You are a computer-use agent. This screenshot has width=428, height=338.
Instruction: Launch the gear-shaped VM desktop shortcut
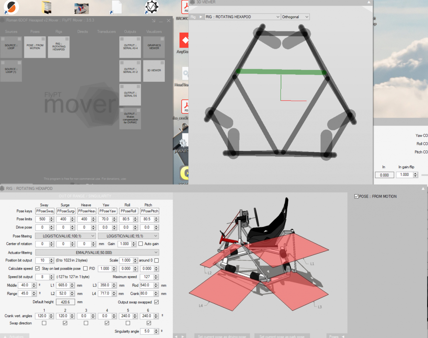(x=152, y=7)
